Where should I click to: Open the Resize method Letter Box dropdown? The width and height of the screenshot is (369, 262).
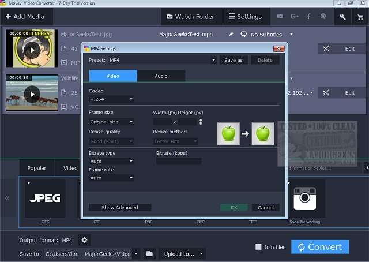[175, 141]
